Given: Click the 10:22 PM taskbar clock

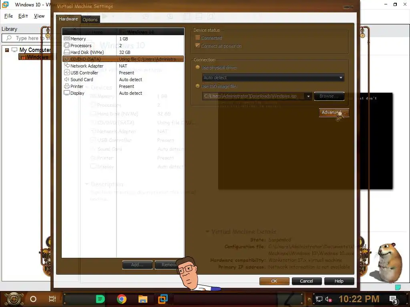Looking at the screenshot, I should tap(359, 299).
